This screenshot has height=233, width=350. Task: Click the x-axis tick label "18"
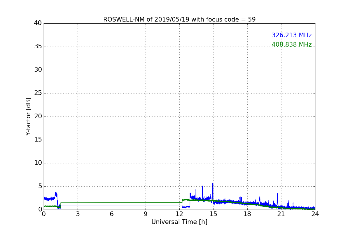pyautogui.click(x=247, y=214)
